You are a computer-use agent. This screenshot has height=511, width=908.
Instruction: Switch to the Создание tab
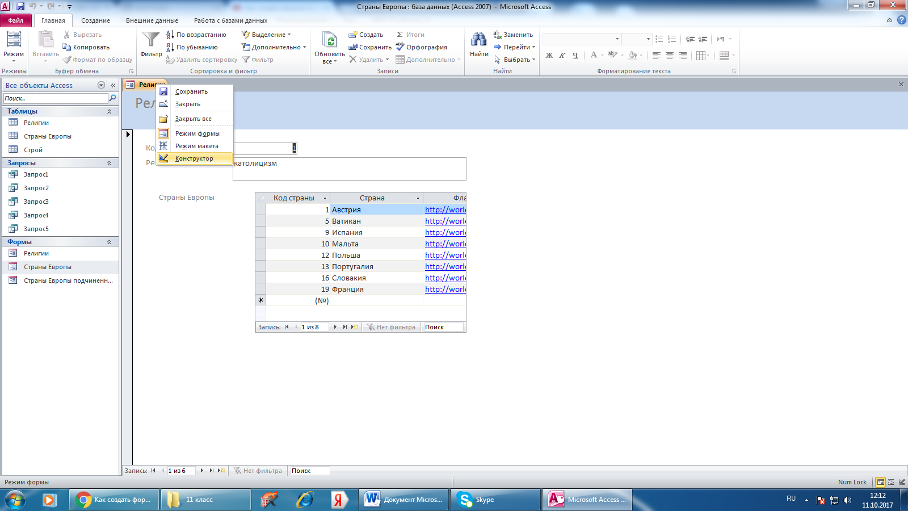(x=95, y=20)
